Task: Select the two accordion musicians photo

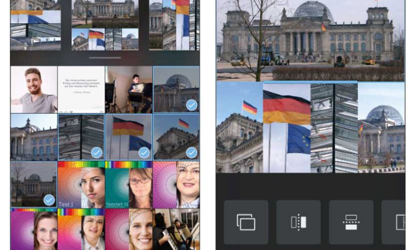Action: (176, 229)
